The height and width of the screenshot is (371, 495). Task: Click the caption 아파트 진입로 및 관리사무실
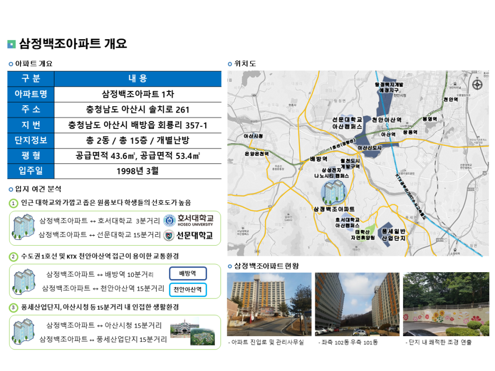coord(266,342)
